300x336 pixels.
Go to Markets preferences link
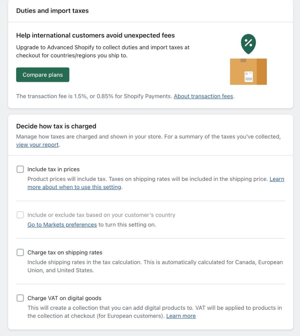(x=62, y=225)
